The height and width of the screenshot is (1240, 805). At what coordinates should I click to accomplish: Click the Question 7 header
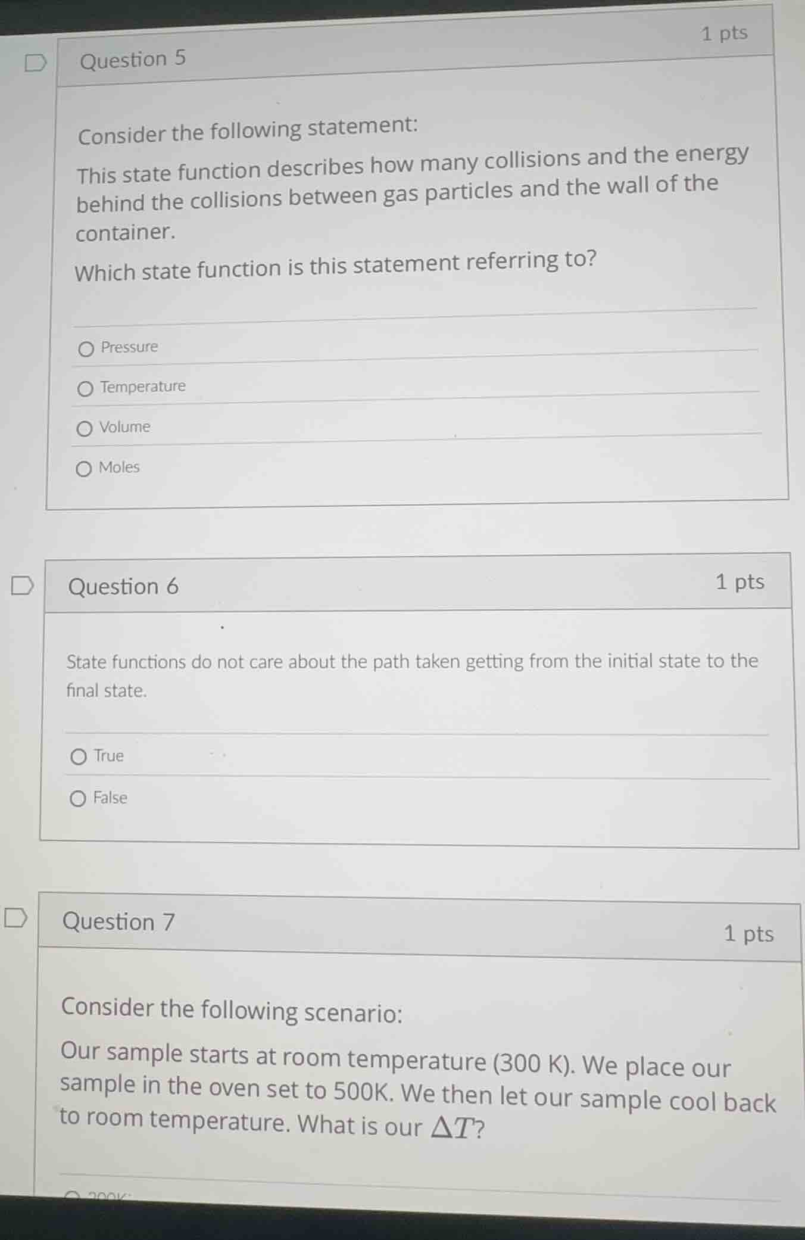click(x=117, y=921)
